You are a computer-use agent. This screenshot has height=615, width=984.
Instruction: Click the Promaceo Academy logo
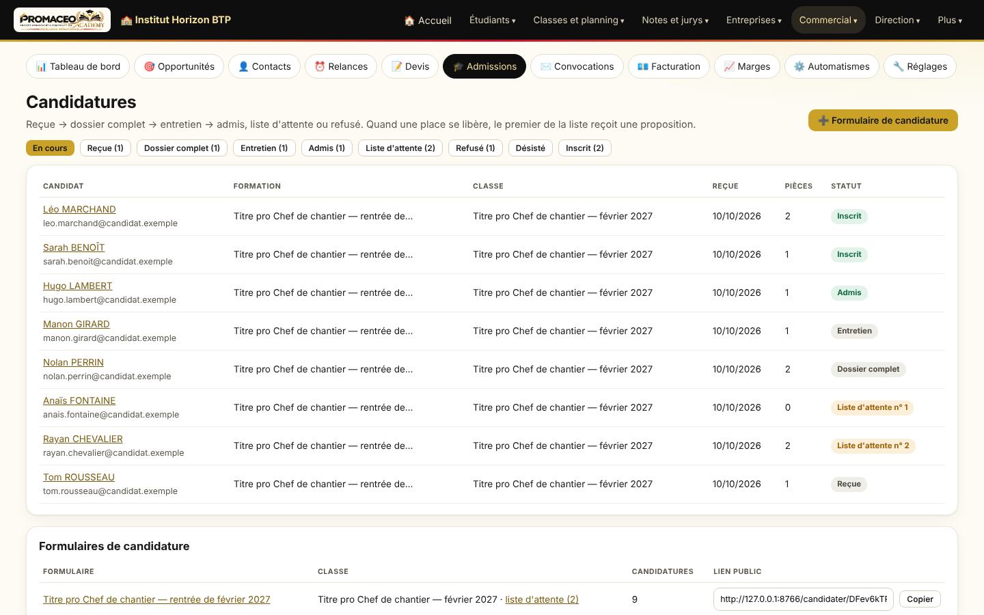point(62,20)
